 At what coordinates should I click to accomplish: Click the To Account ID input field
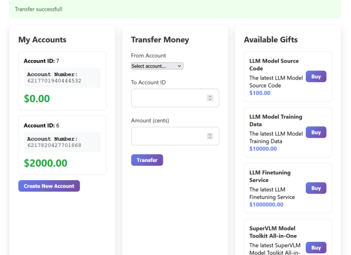tap(175, 98)
